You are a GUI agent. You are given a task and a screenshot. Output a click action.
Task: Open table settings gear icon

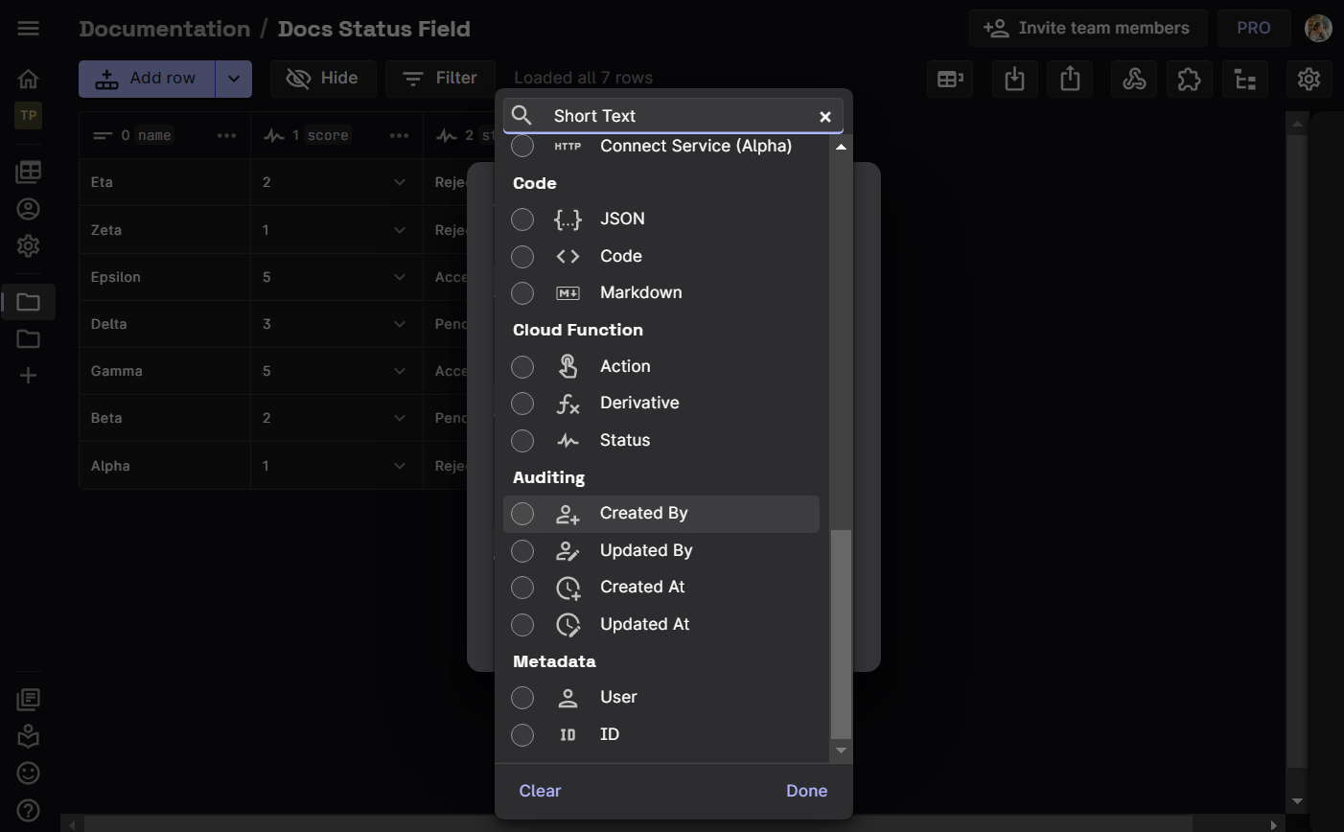pyautogui.click(x=1309, y=80)
